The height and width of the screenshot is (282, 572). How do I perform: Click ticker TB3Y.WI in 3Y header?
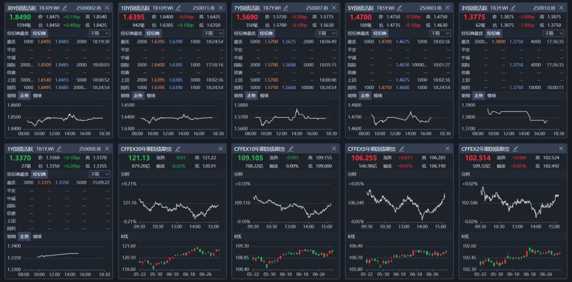[x=499, y=7]
